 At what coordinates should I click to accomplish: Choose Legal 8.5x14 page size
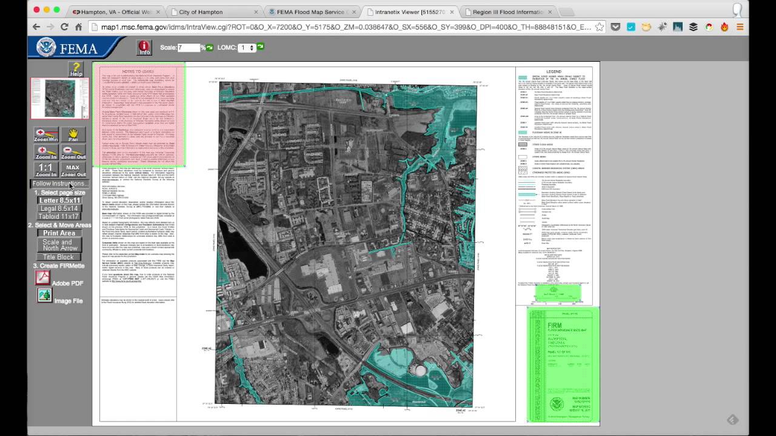pos(59,208)
